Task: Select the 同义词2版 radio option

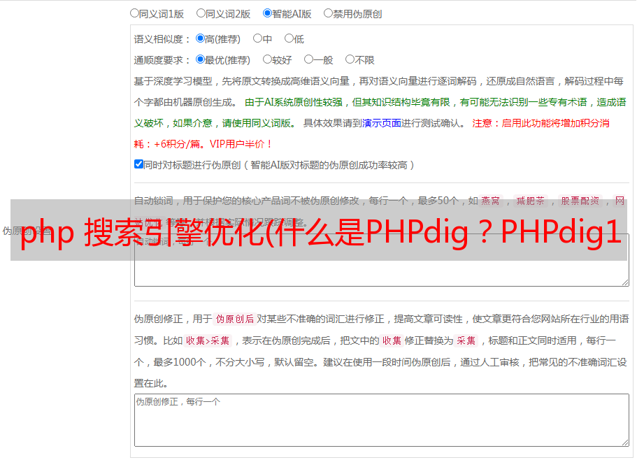Action: point(201,13)
